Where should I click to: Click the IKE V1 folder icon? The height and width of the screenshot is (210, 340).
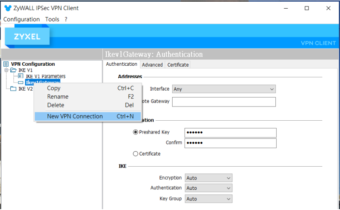[13, 70]
